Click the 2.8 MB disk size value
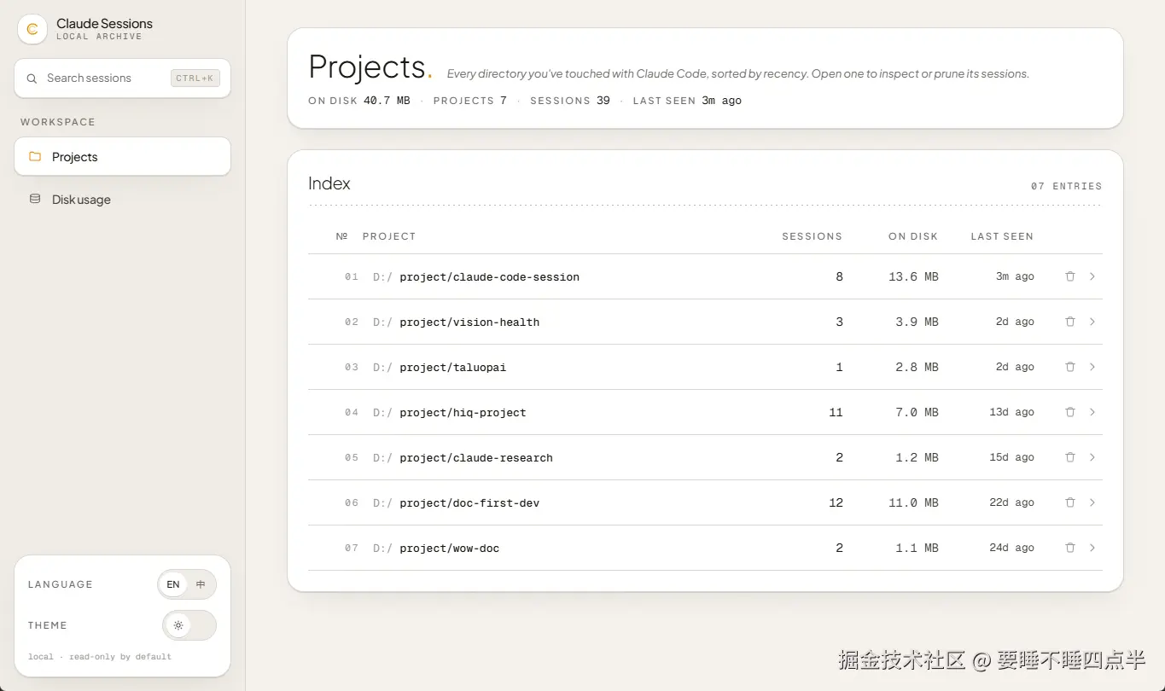1165x691 pixels. 917,367
